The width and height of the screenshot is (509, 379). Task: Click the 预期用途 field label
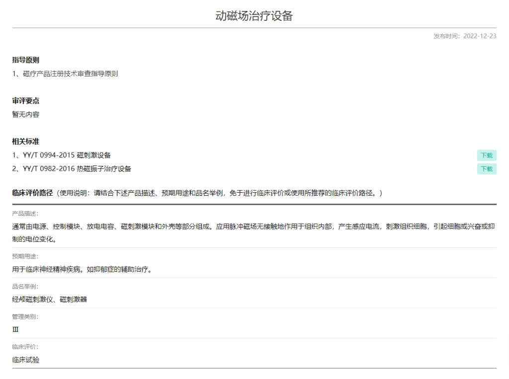click(x=25, y=256)
